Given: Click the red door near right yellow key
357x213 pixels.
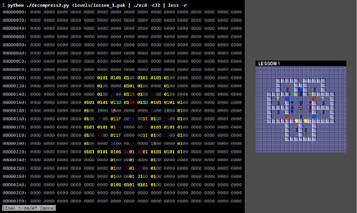Looking at the screenshot, I should 315,98.
